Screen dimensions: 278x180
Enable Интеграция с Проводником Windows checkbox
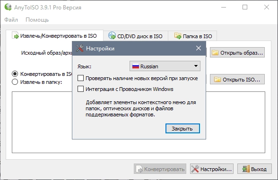(81, 89)
